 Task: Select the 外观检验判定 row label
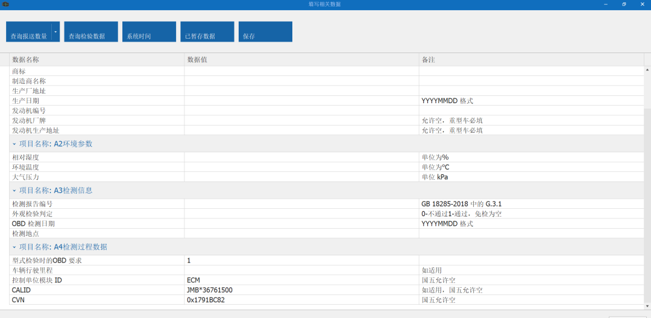click(33, 214)
